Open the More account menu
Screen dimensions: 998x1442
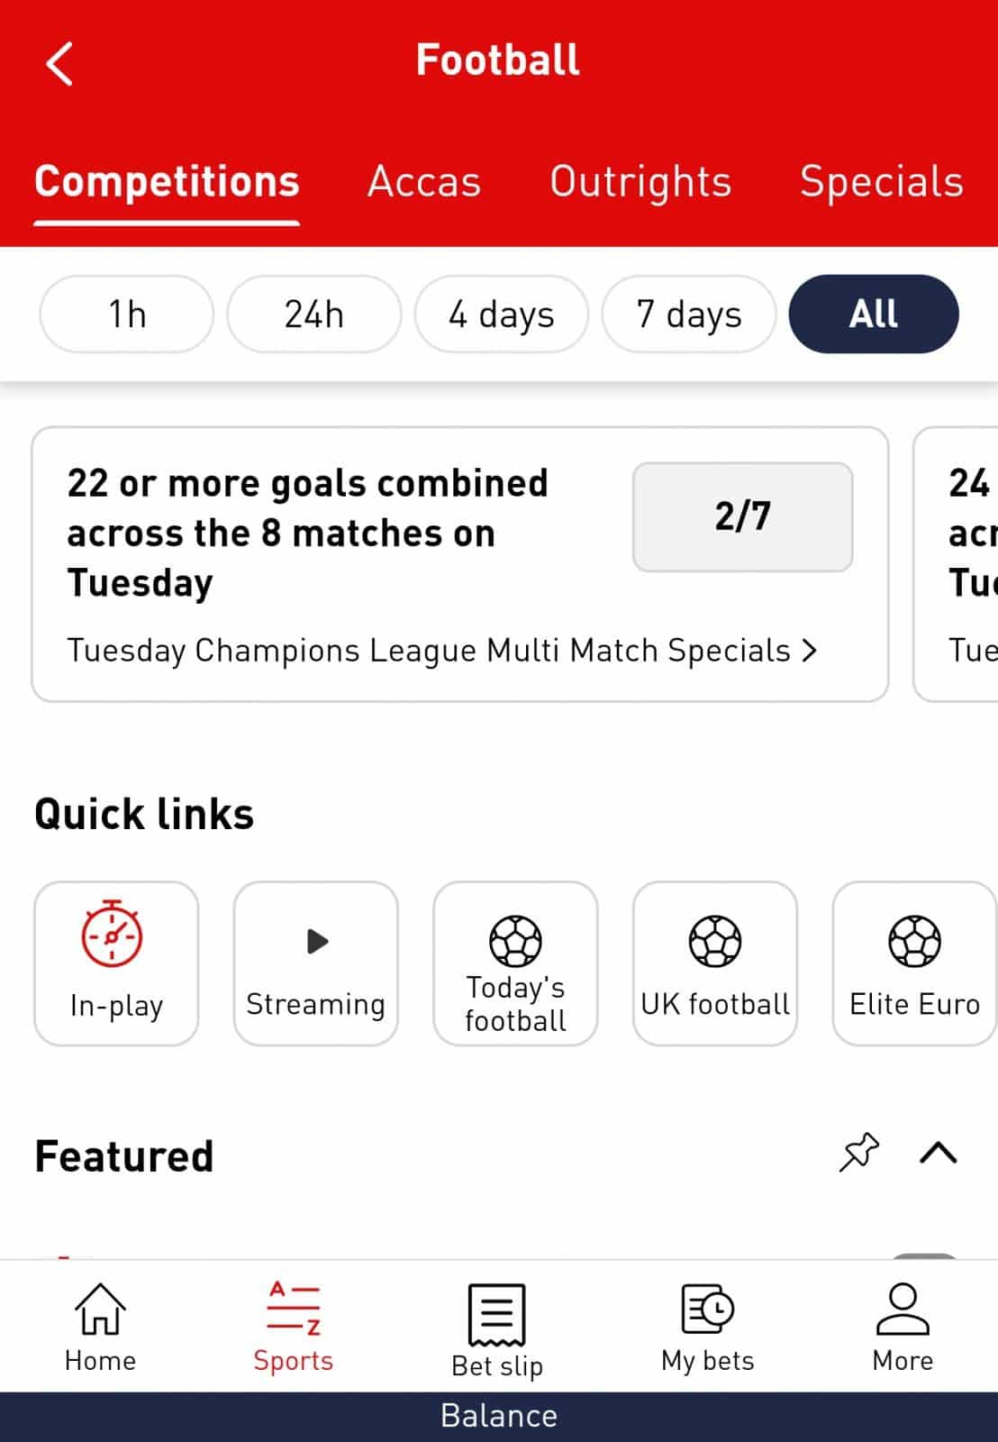[x=903, y=1328]
